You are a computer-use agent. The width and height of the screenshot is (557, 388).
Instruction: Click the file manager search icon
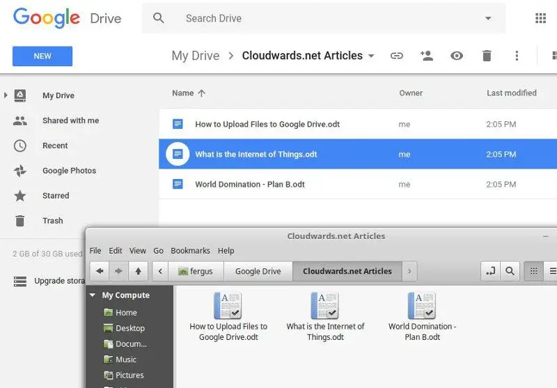click(x=510, y=271)
